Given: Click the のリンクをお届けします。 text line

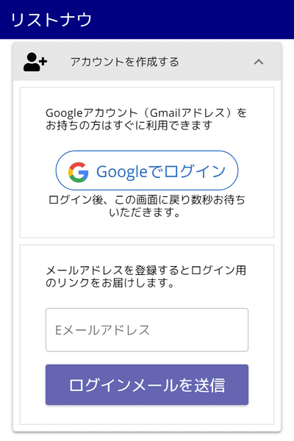Looking at the screenshot, I should [110, 283].
